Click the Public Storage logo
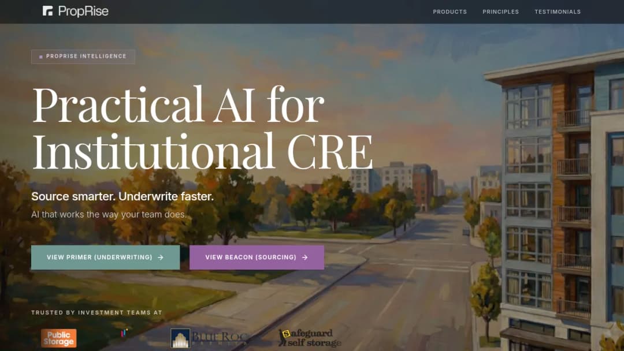Viewport: 624px width, 351px height. point(58,338)
